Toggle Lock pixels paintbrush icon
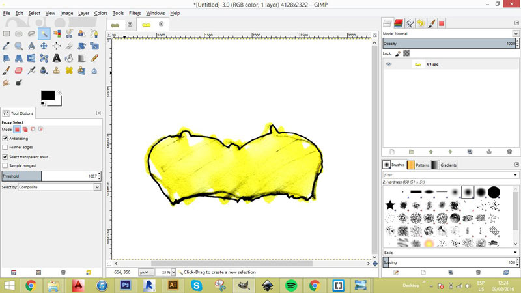Screen dimensions: 521x293 click(x=398, y=53)
